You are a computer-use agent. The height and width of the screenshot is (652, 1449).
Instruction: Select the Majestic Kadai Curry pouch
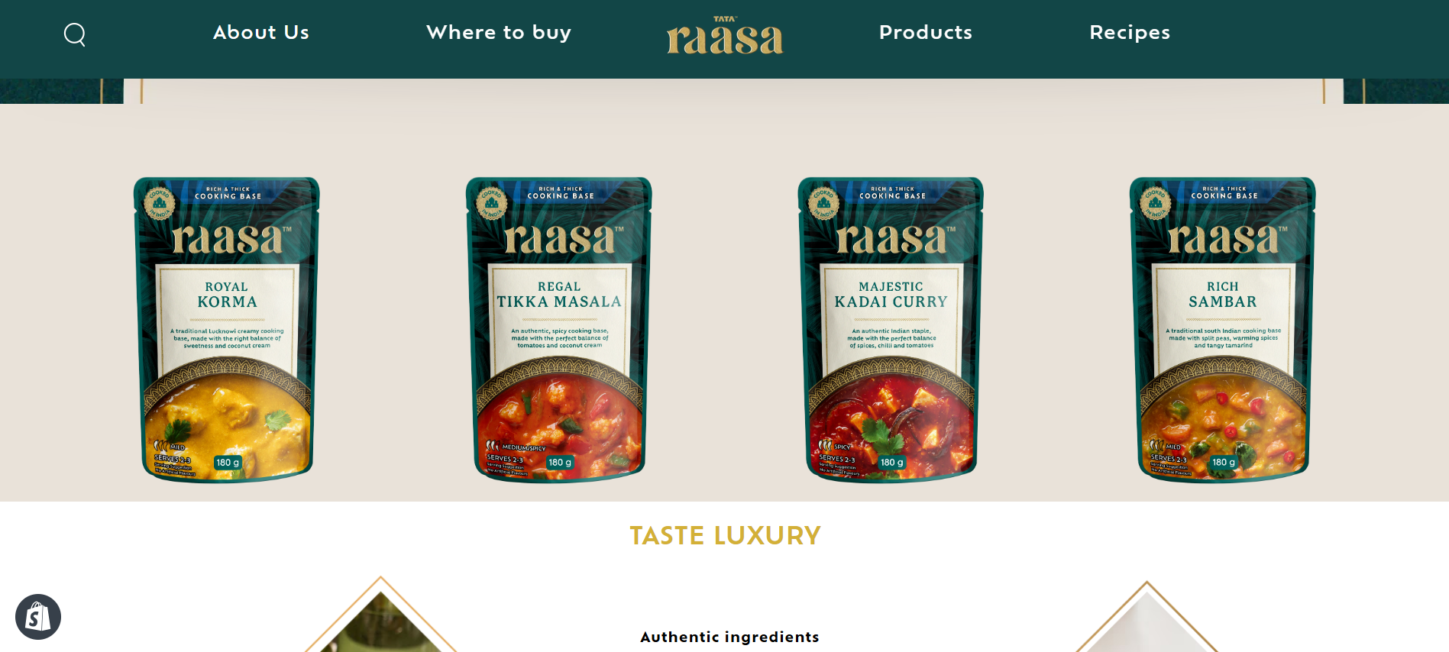click(x=891, y=330)
